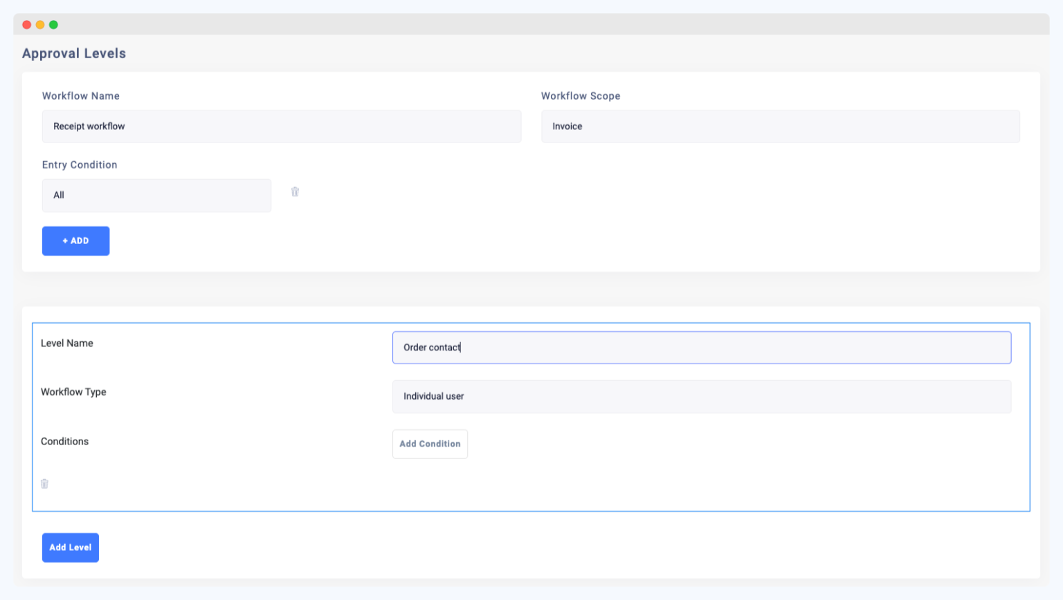Minimize the window with the yellow traffic light
The width and height of the screenshot is (1063, 600).
point(40,24)
